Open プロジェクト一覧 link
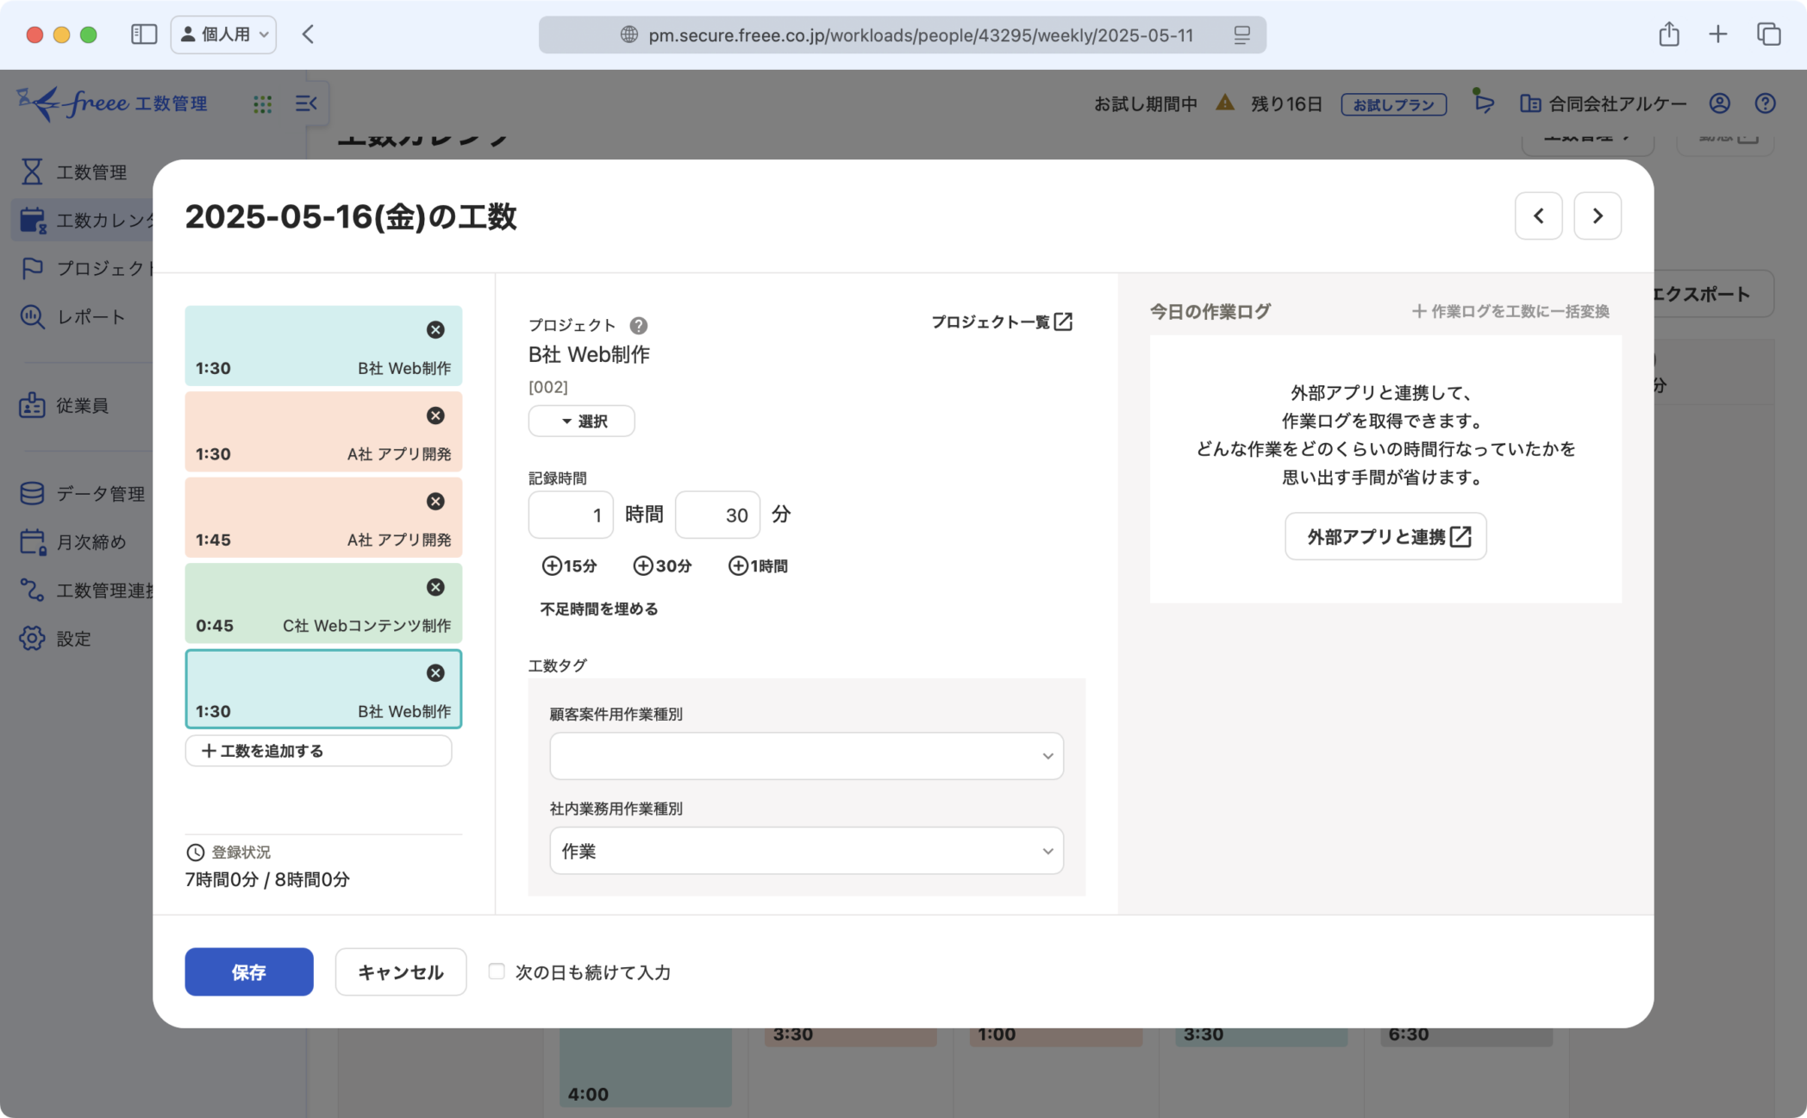Image resolution: width=1807 pixels, height=1118 pixels. [x=1002, y=322]
